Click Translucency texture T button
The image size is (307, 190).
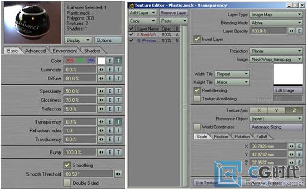pyautogui.click(x=118, y=139)
